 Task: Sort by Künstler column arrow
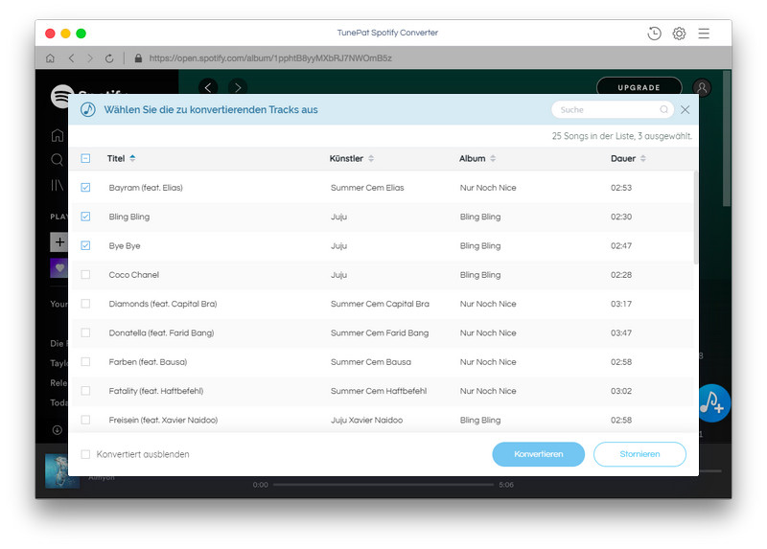pyautogui.click(x=371, y=158)
